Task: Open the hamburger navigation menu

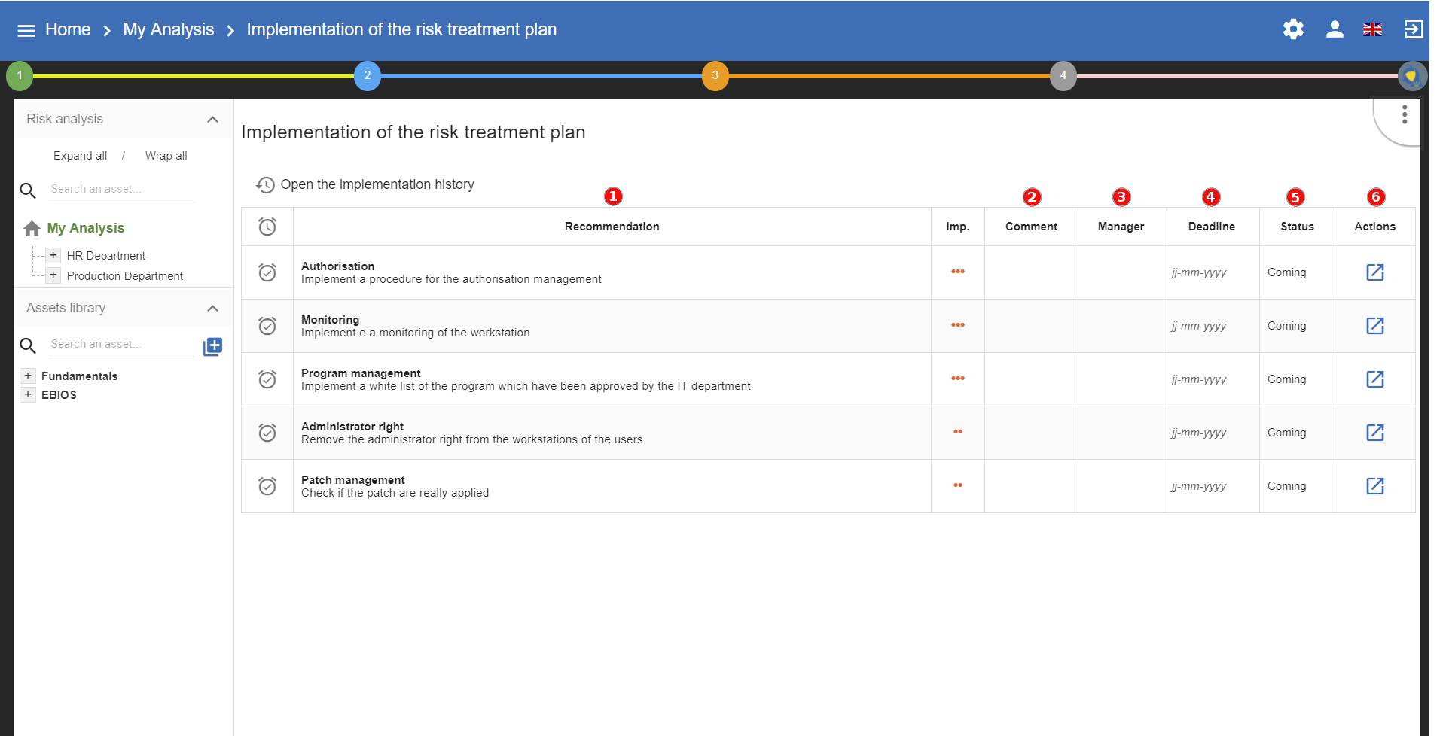Action: pyautogui.click(x=26, y=30)
